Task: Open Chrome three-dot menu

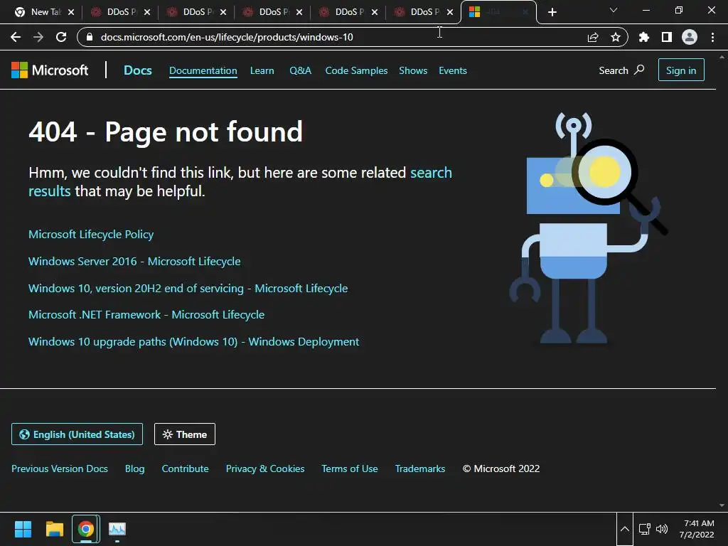Action: [x=712, y=37]
